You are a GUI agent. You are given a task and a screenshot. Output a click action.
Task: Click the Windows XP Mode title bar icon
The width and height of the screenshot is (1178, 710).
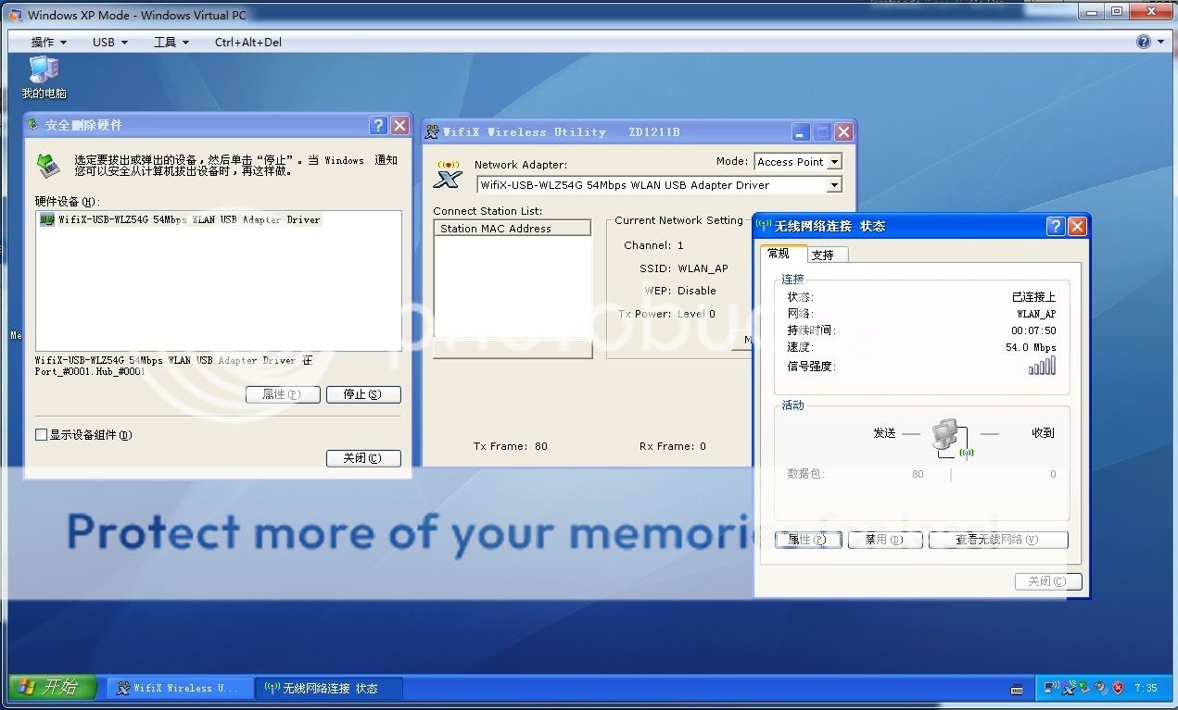pos(15,15)
